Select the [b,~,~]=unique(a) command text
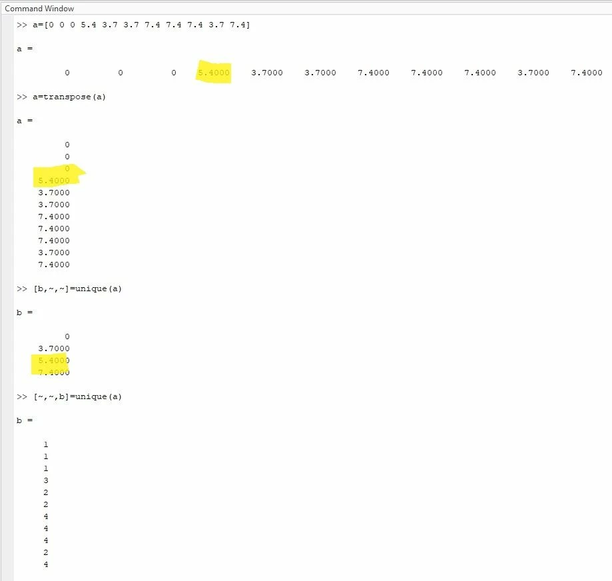Screen dimensions: 612x581 77,289
